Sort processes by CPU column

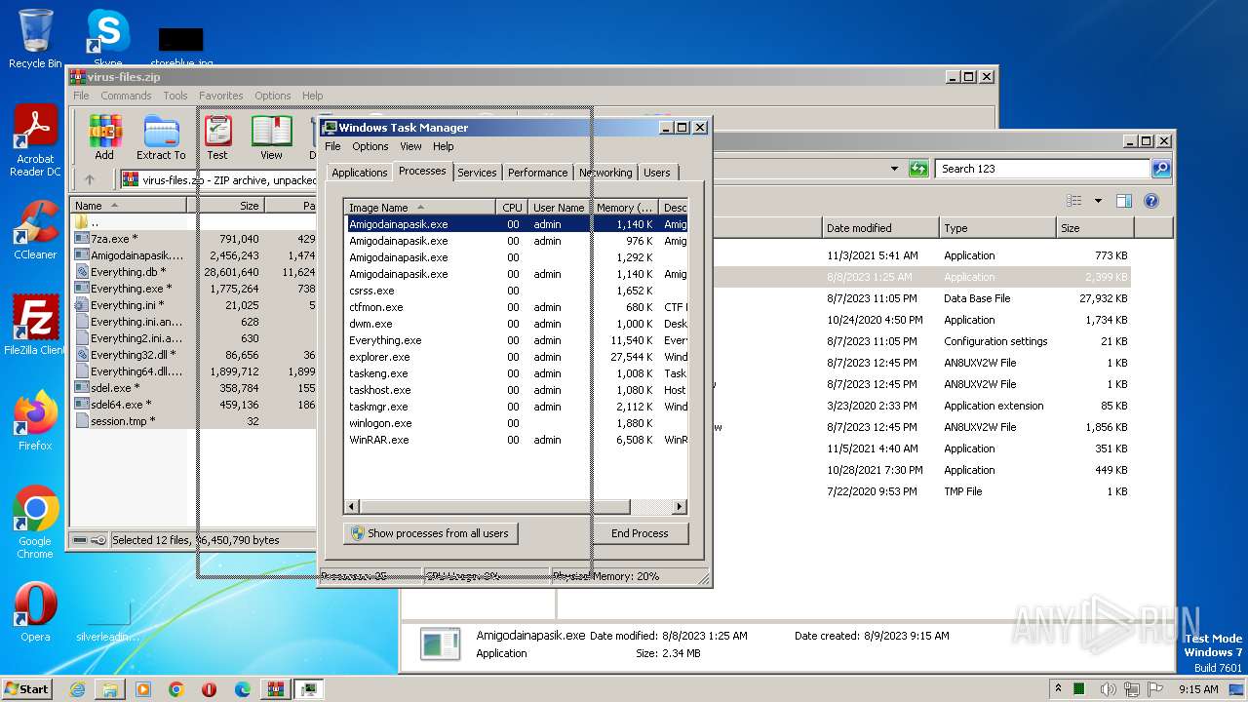point(512,207)
